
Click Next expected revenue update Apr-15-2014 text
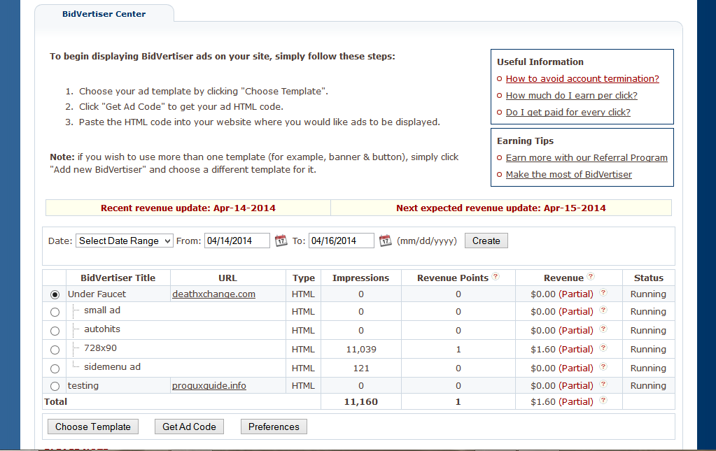(501, 208)
